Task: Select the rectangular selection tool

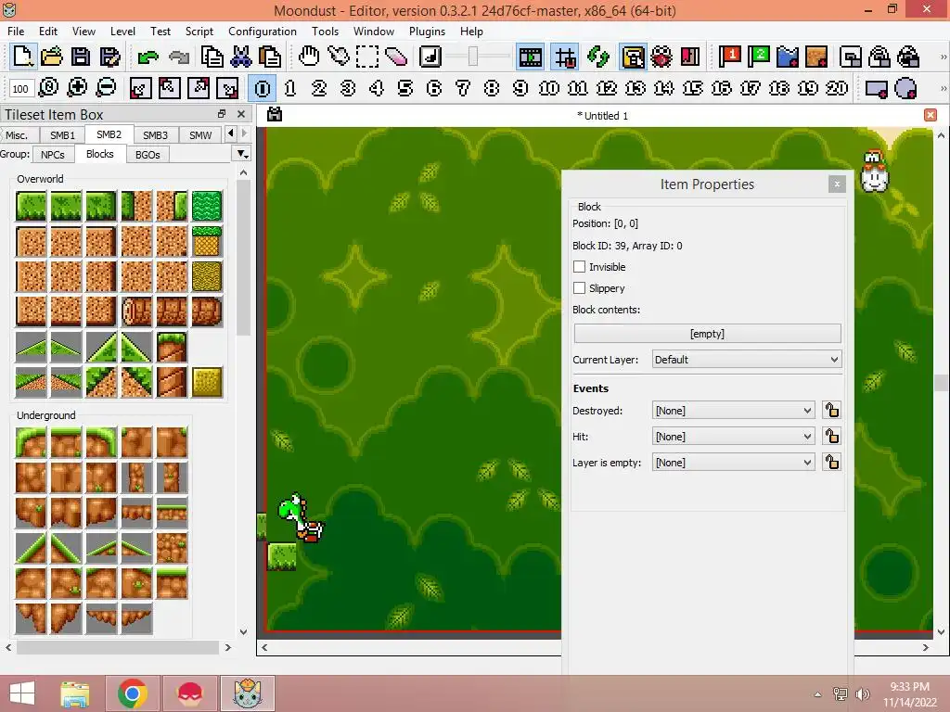Action: click(x=367, y=57)
